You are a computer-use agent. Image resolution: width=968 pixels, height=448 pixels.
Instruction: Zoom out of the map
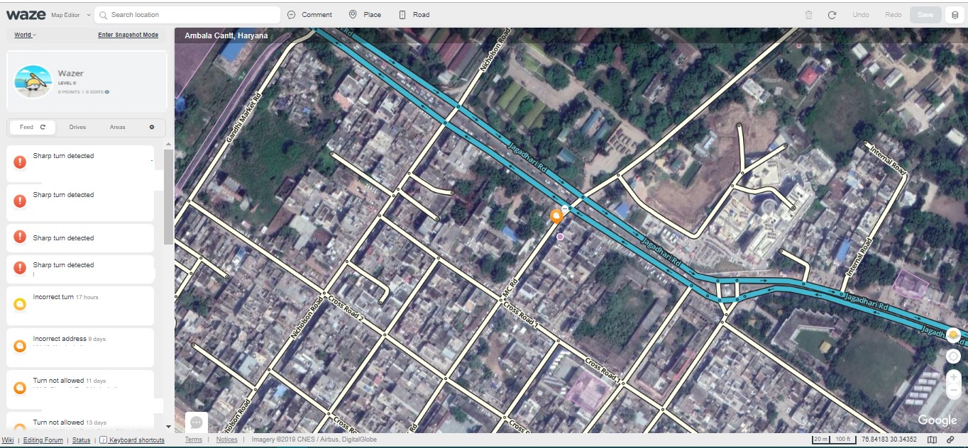click(953, 391)
